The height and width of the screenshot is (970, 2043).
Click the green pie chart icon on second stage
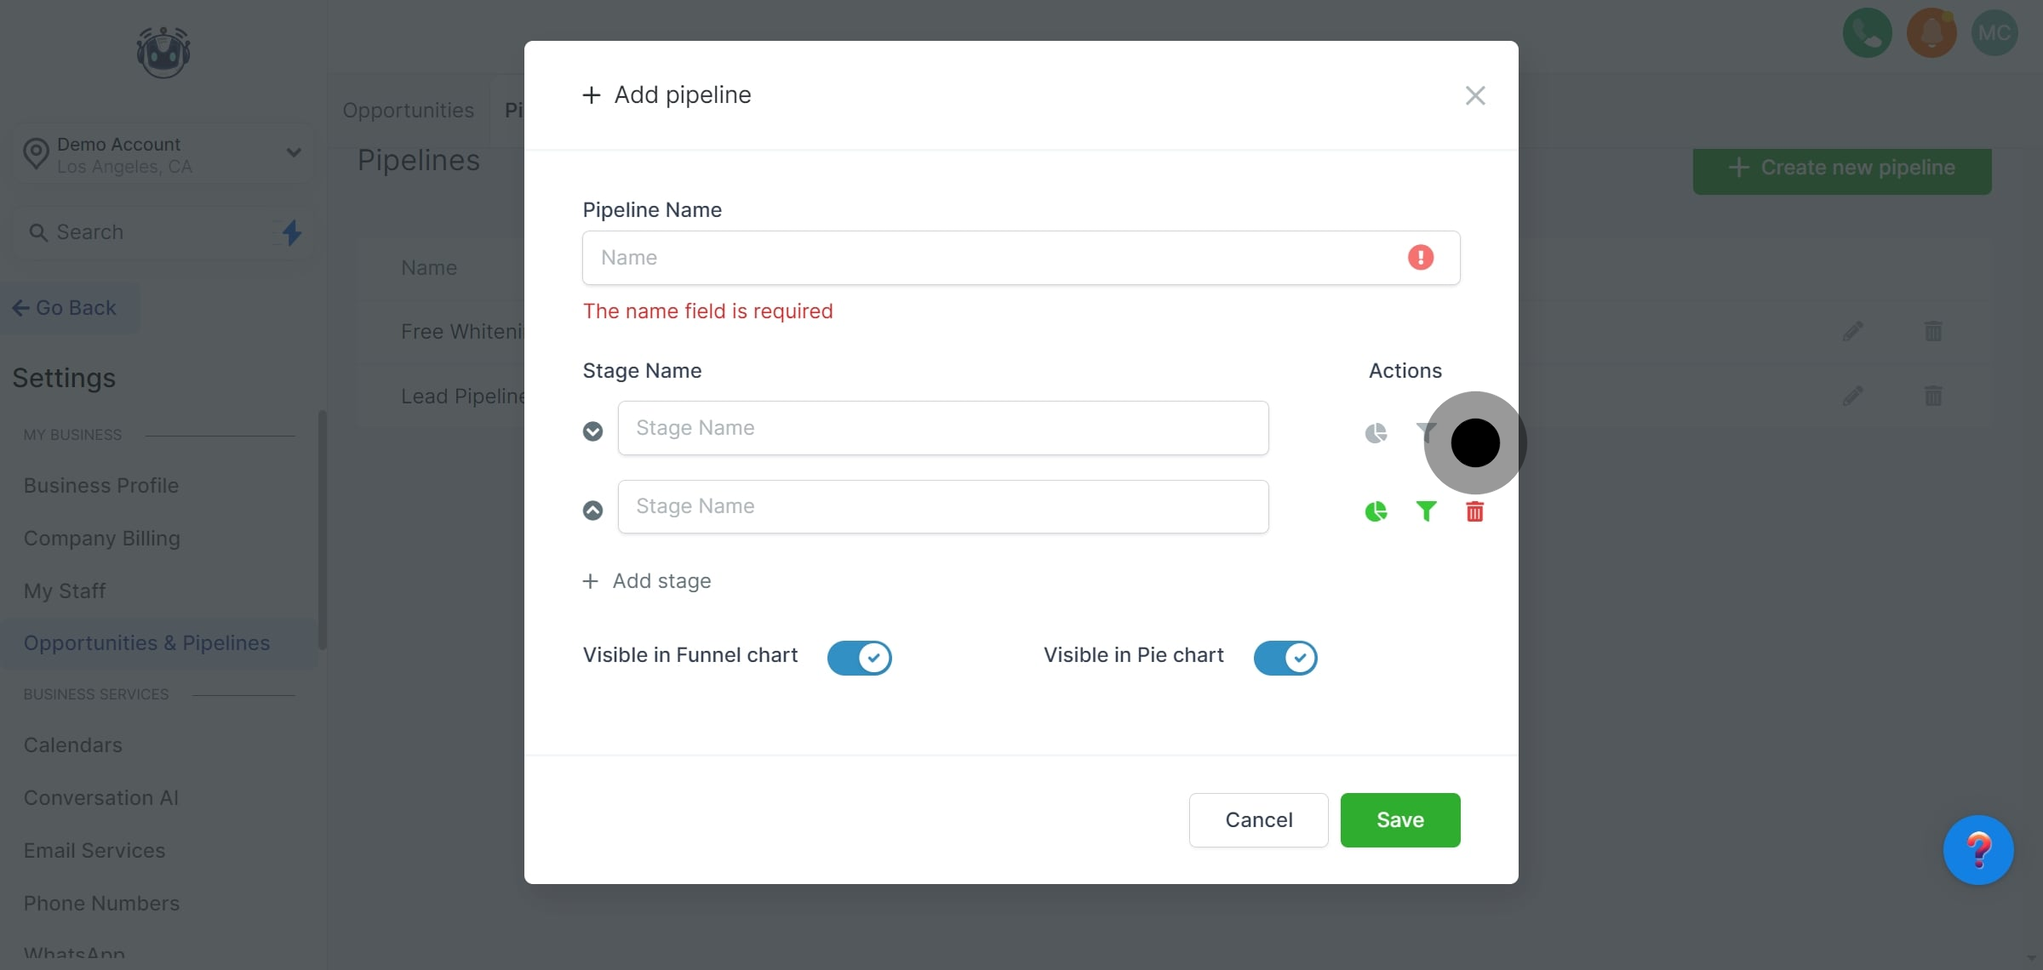[1376, 511]
